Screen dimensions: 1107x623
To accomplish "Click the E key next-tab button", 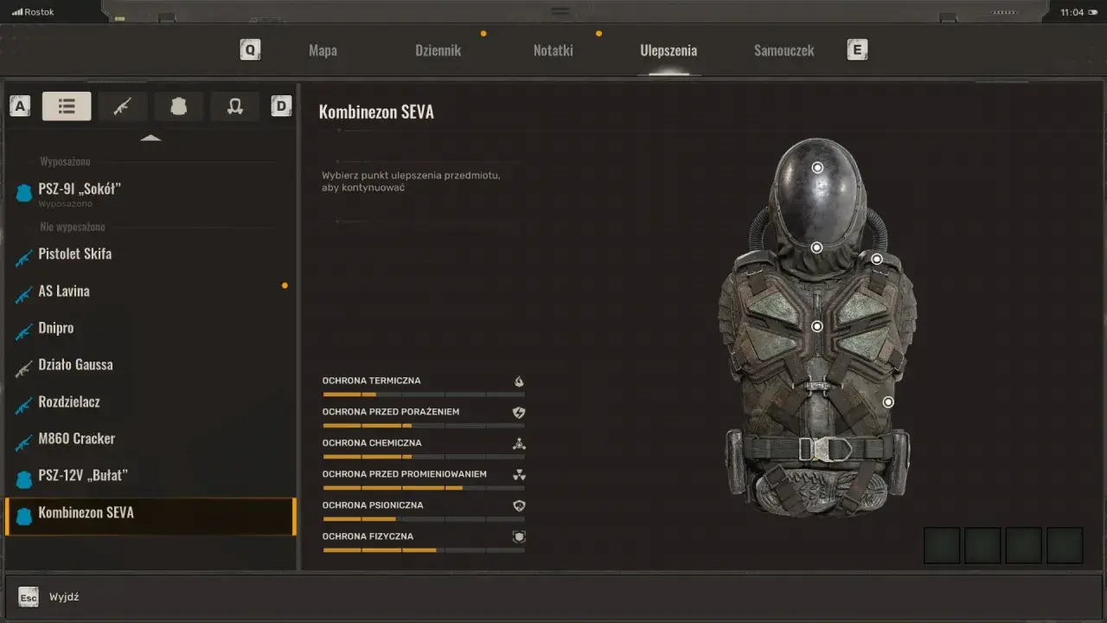I will pos(857,50).
